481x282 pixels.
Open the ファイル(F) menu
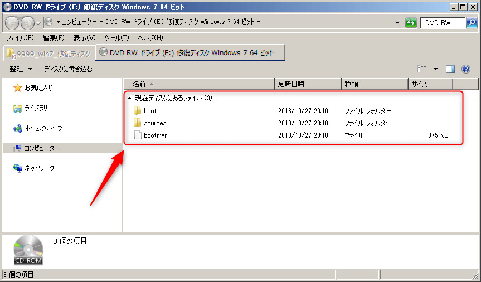coord(20,38)
